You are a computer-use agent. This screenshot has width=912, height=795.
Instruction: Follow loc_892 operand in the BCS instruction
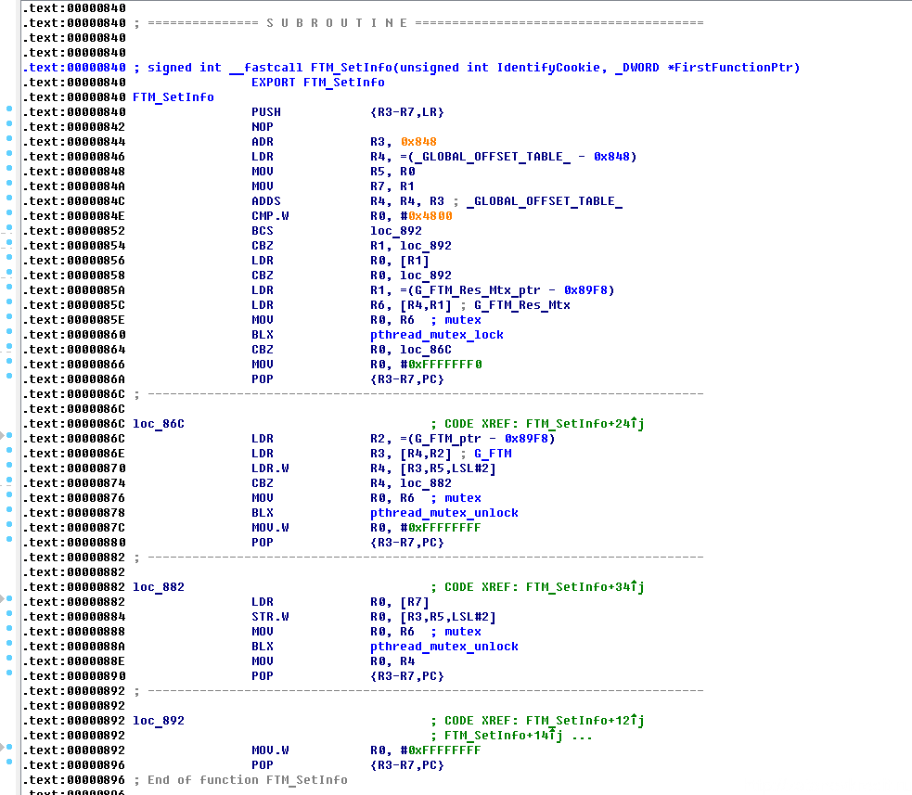(x=395, y=231)
